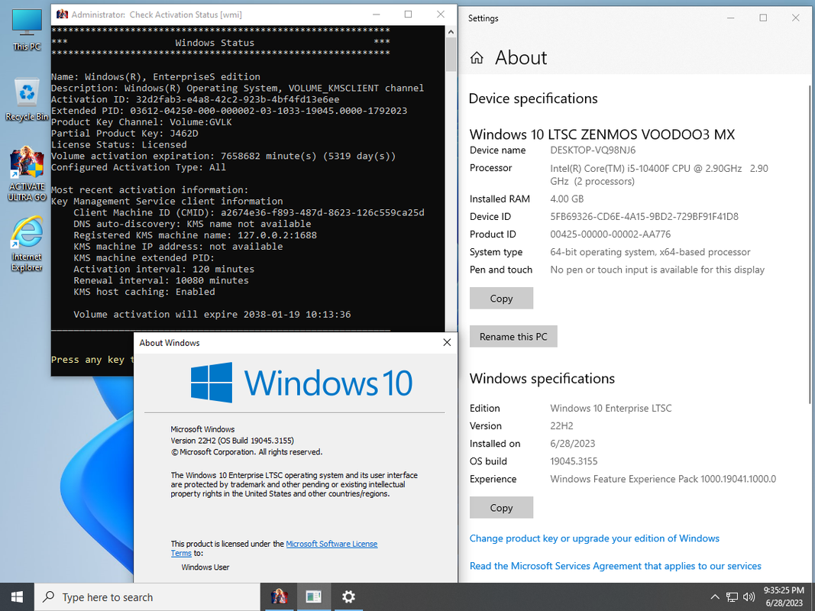
Task: Open the taskbar clock and date
Action: pos(784,597)
